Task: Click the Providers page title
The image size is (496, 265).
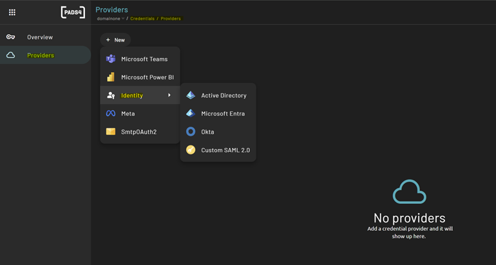Action: coord(111,10)
